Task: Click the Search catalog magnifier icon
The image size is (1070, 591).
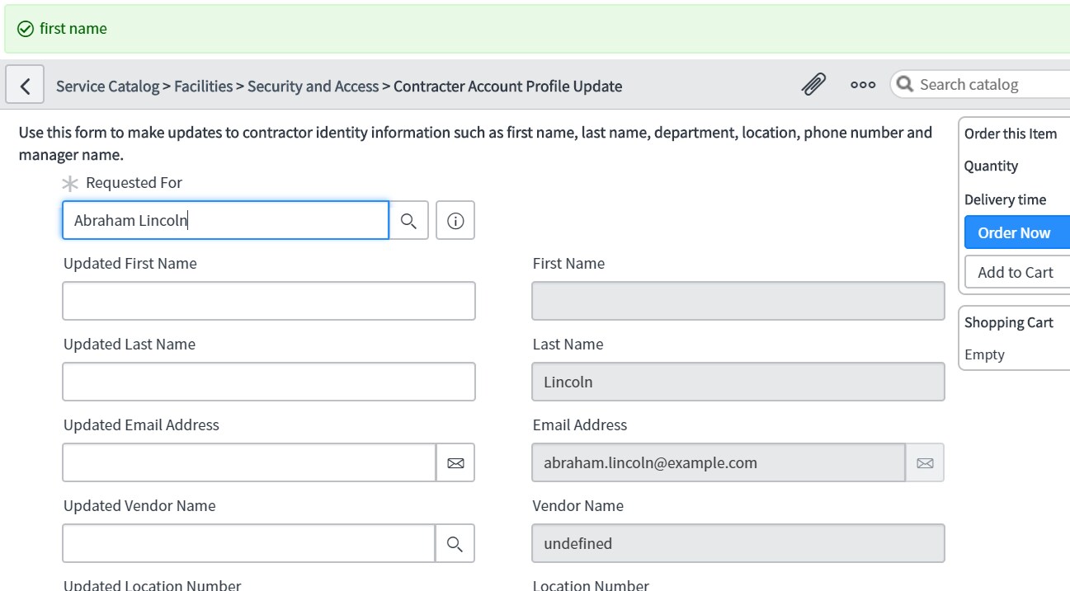Action: pos(905,85)
